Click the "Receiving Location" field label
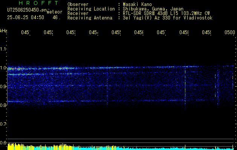Screen dimensions: 237x150 91,9
